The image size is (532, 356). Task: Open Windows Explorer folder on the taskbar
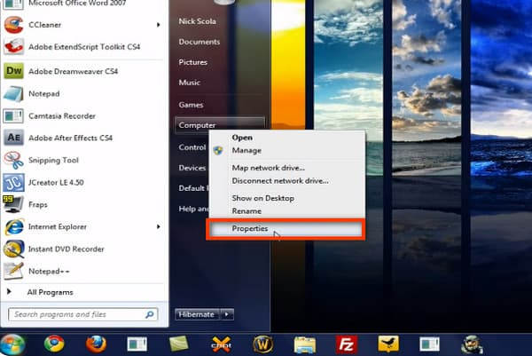pos(305,344)
